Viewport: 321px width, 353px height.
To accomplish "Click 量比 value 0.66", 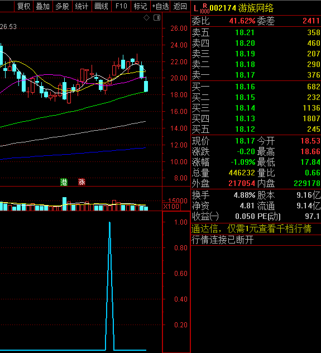I will pyautogui.click(x=313, y=173).
